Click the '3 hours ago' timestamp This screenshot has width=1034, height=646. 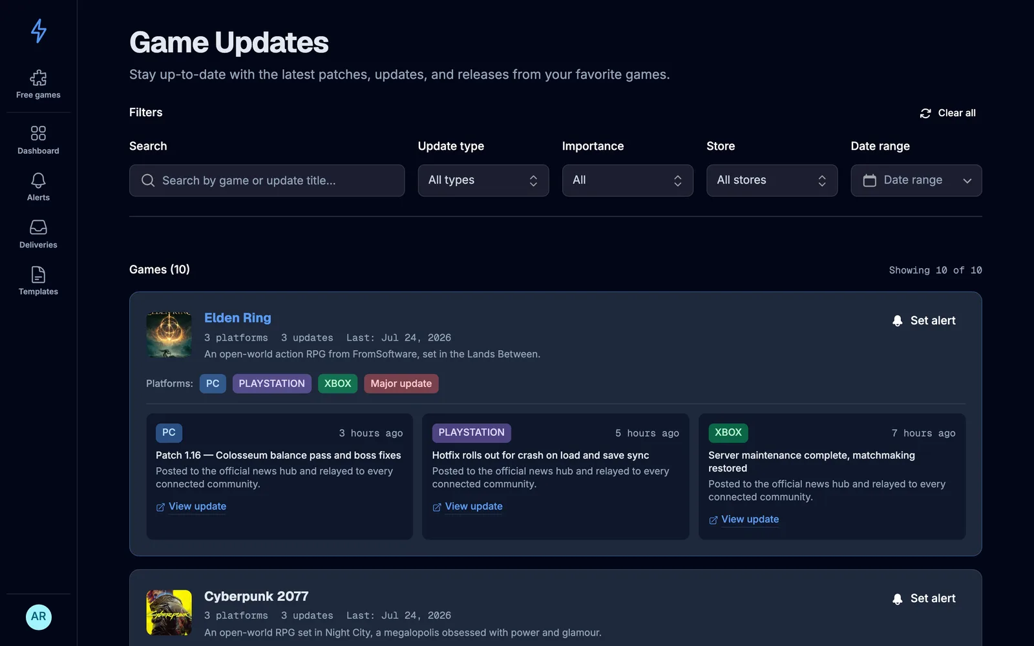pos(371,433)
